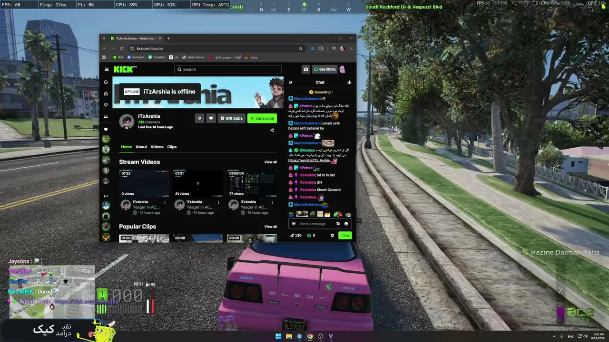Open iTzArshia profile avatar
609x342 pixels.
point(127,122)
